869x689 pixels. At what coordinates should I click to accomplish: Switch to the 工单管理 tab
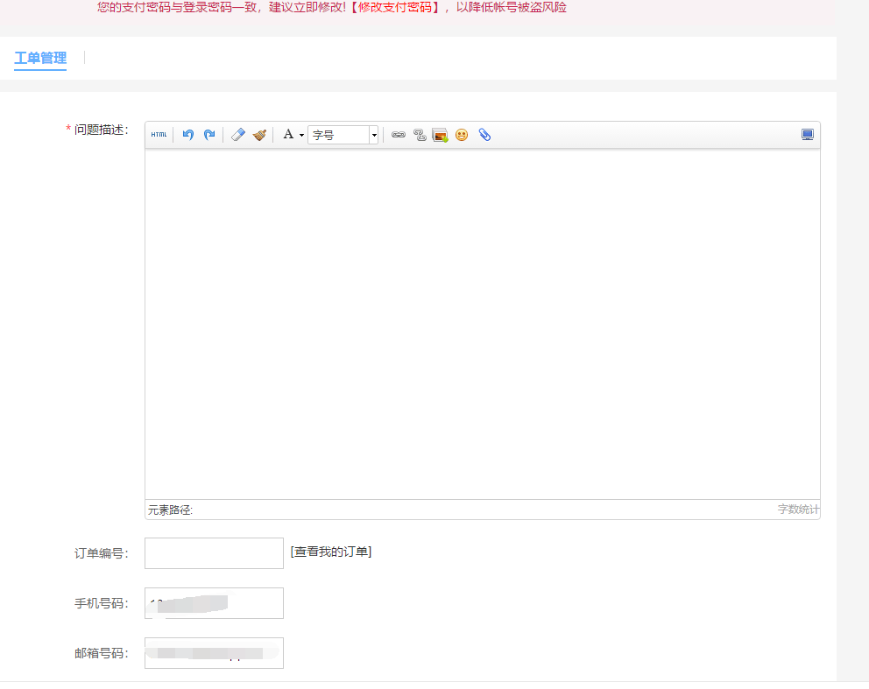click(x=40, y=59)
